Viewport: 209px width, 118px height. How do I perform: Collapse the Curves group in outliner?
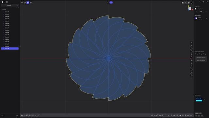[2, 10]
